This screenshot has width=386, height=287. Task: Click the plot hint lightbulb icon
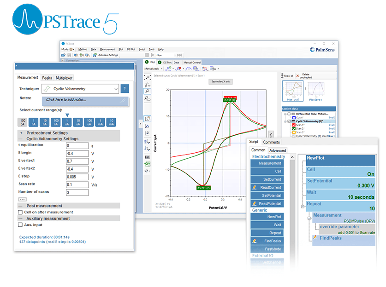[x=147, y=119]
